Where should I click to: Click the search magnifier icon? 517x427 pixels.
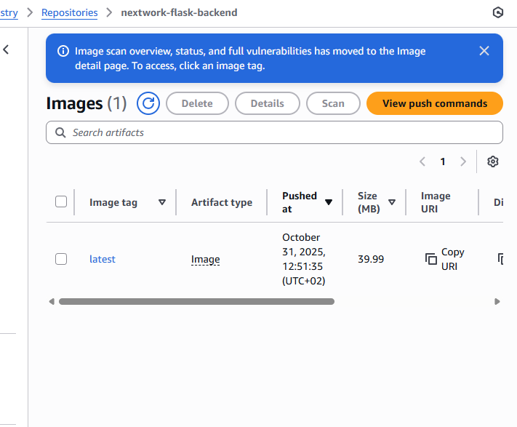pyautogui.click(x=59, y=132)
